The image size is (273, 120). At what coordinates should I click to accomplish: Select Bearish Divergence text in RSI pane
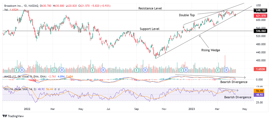pos(238,97)
